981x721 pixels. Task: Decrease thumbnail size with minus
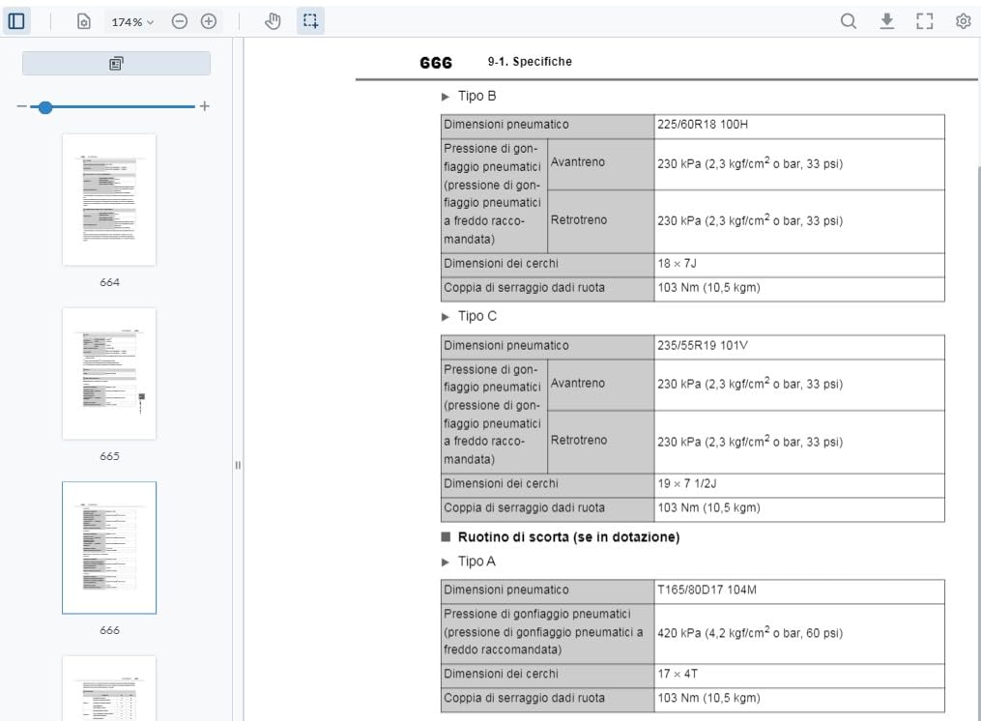pos(22,106)
